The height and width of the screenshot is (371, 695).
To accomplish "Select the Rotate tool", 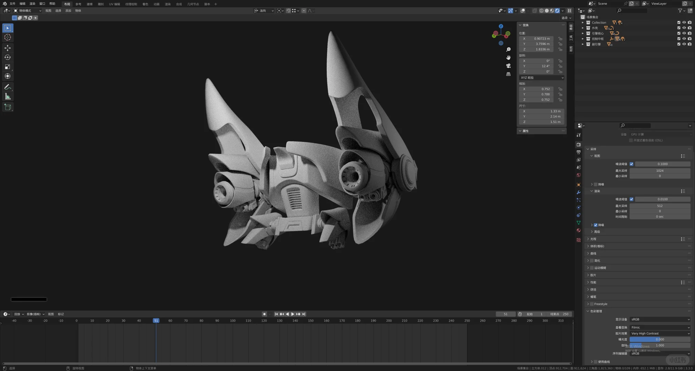I will (x=8, y=57).
